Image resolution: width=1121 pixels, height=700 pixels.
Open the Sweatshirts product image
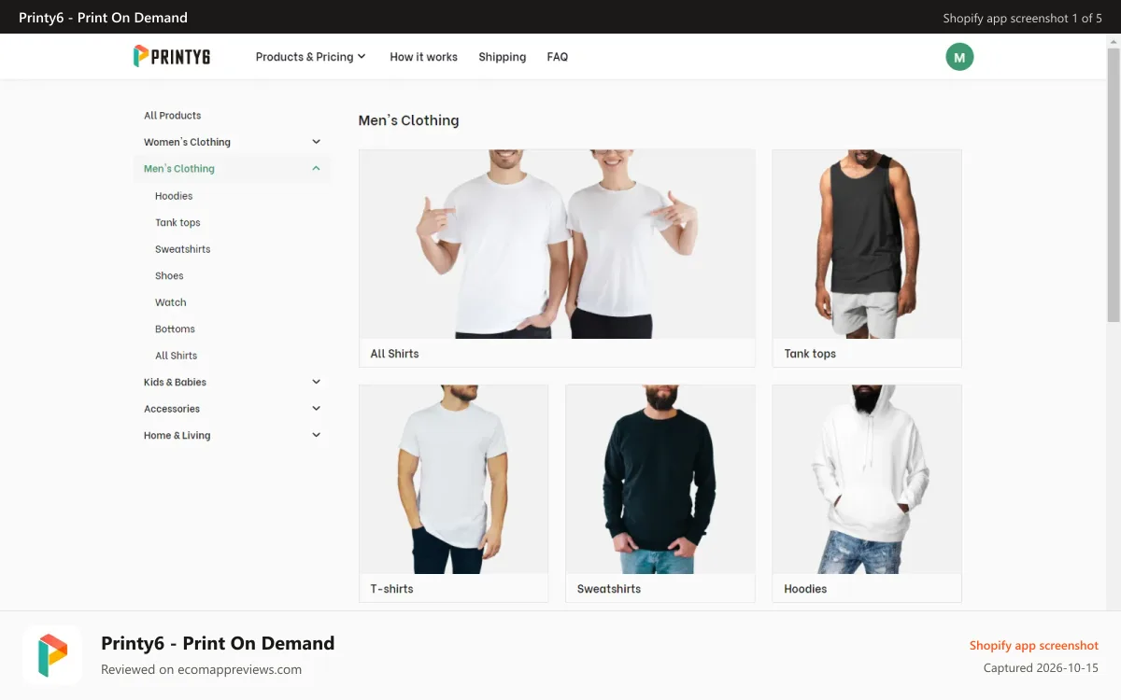pyautogui.click(x=660, y=480)
